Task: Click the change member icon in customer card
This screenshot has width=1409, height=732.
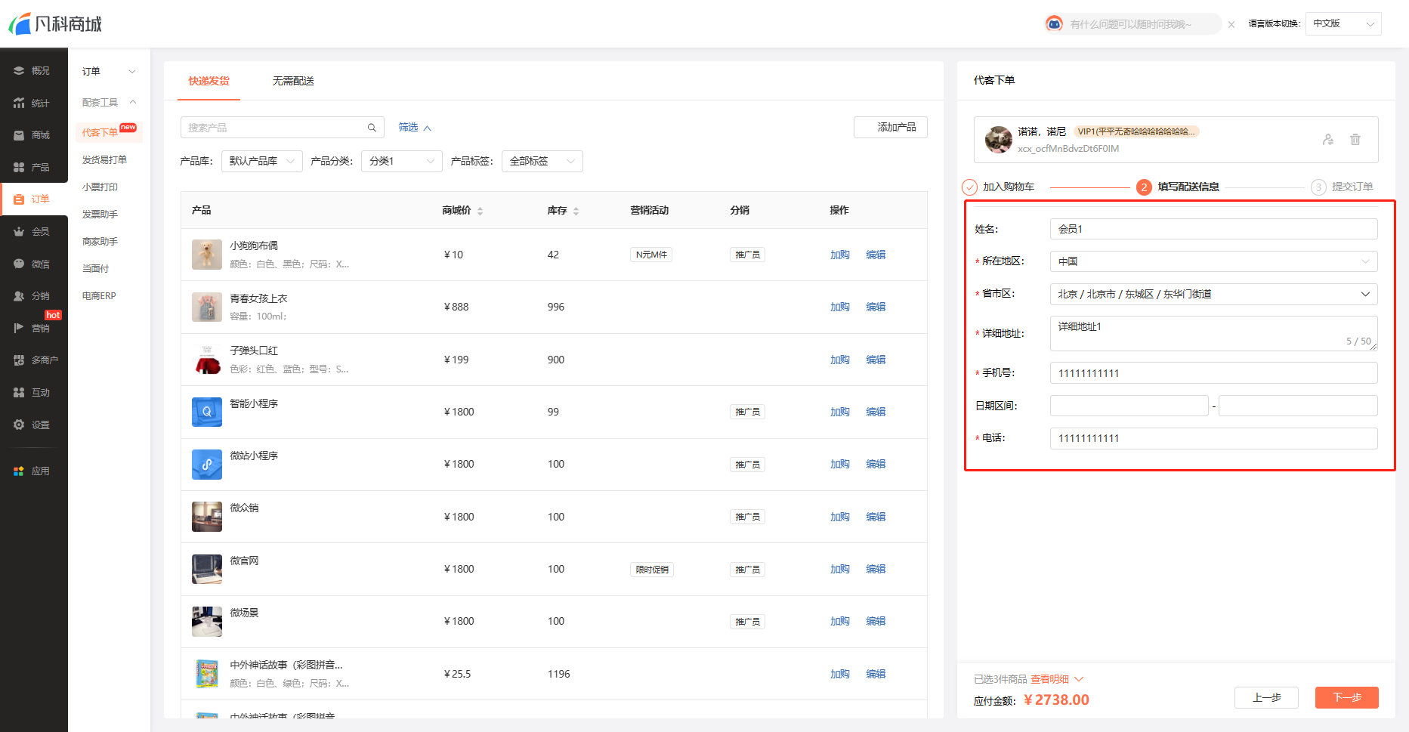Action: click(1328, 140)
